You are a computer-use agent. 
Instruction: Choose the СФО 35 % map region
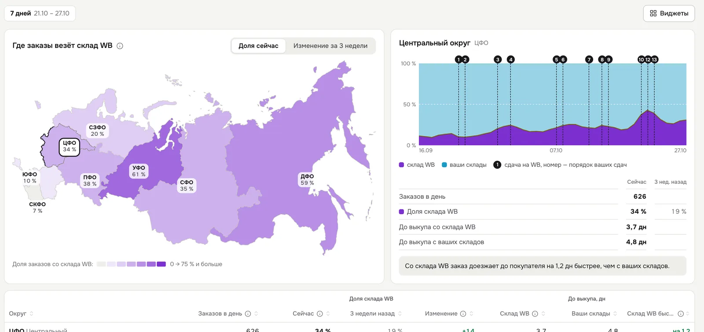pos(187,186)
